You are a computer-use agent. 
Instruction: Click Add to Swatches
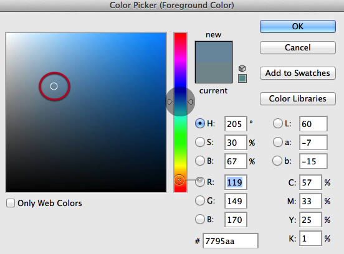click(298, 73)
